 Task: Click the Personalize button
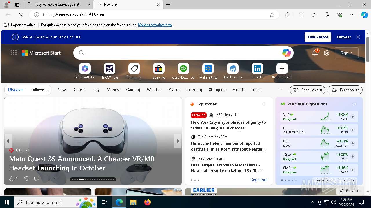(x=345, y=90)
